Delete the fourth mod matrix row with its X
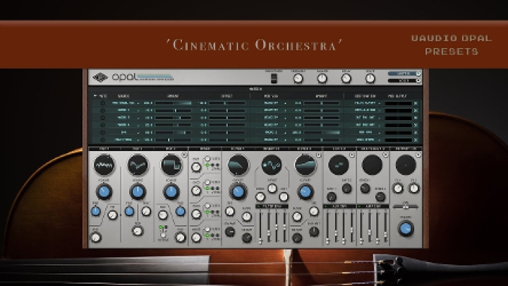 click(x=416, y=125)
